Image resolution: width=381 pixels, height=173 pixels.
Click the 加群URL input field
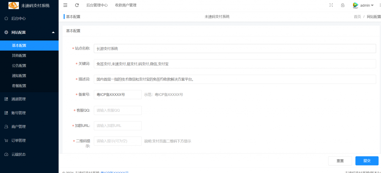point(118,126)
